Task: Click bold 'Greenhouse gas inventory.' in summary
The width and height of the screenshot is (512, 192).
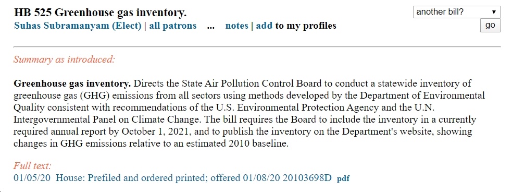Action: 72,83
